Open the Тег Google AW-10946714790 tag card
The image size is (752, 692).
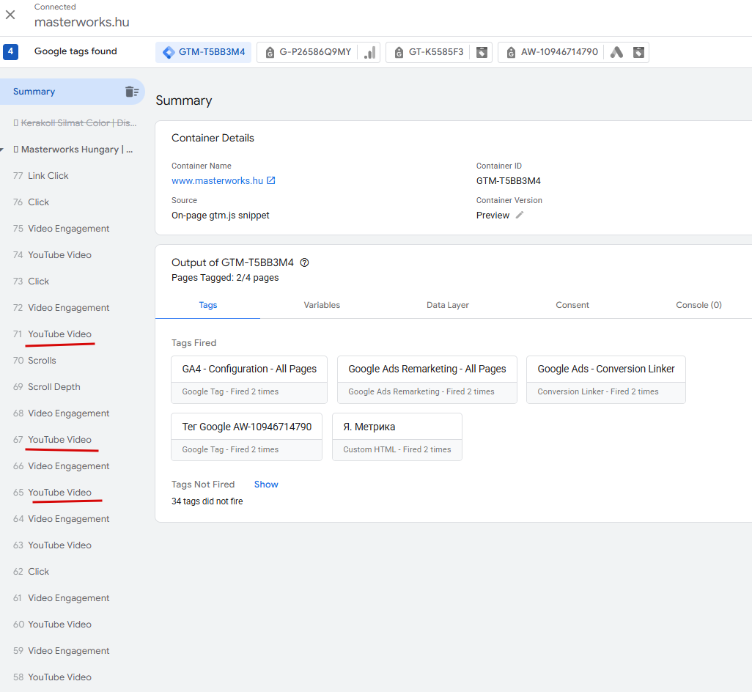[246, 438]
